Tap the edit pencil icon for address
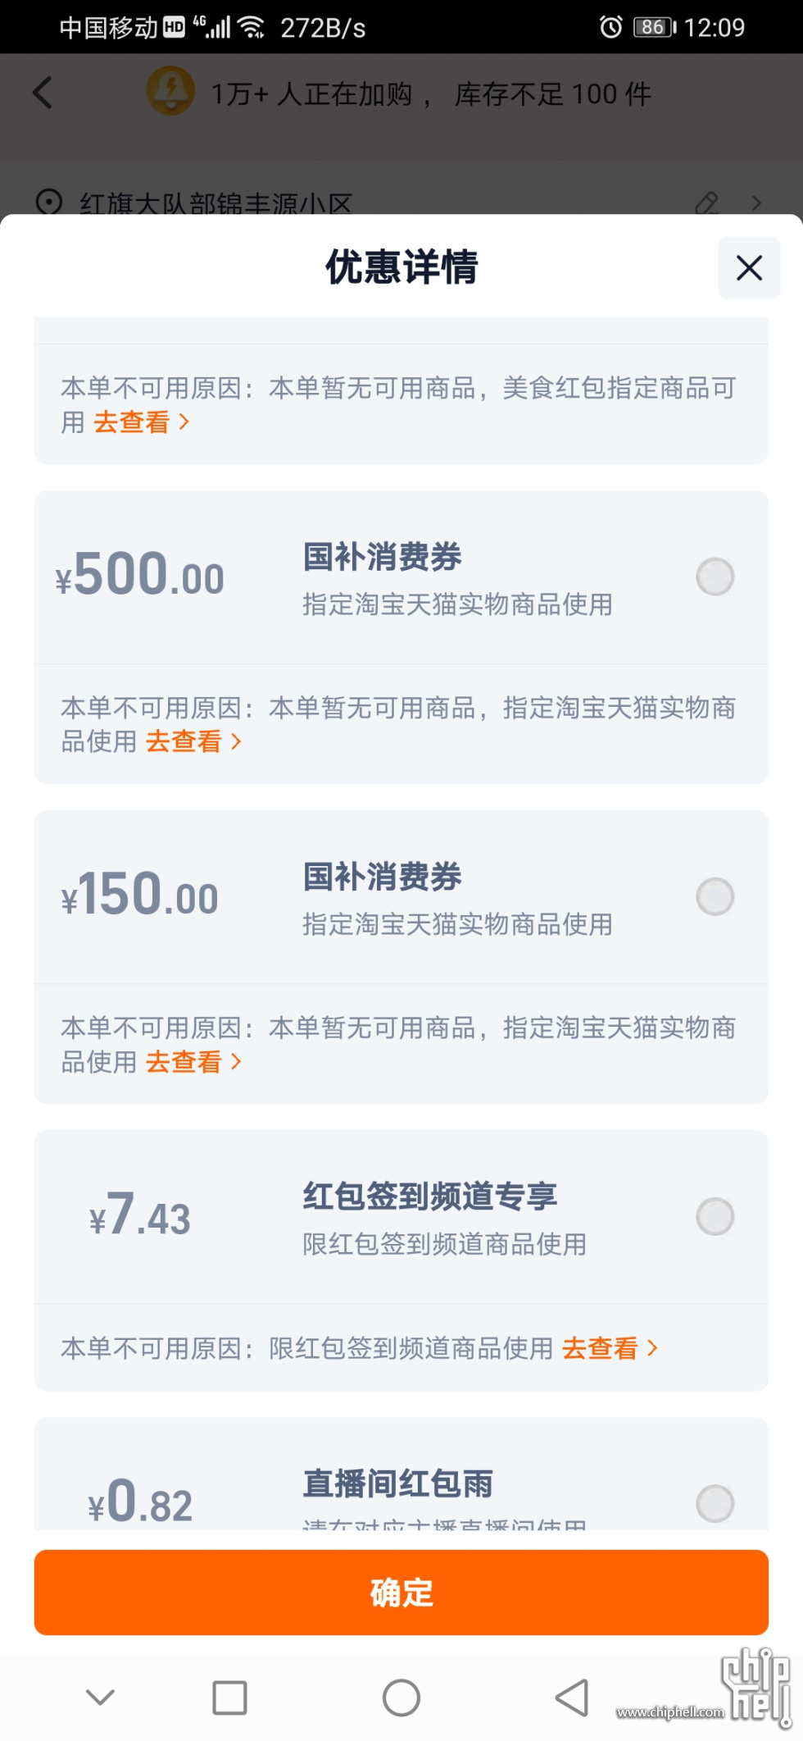 point(706,203)
